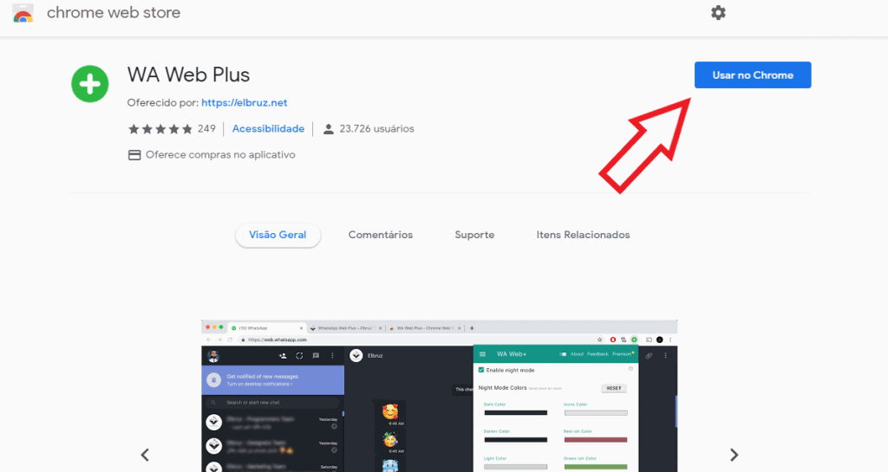
Task: Open the Itens Relacionados tab
Action: [x=584, y=235]
